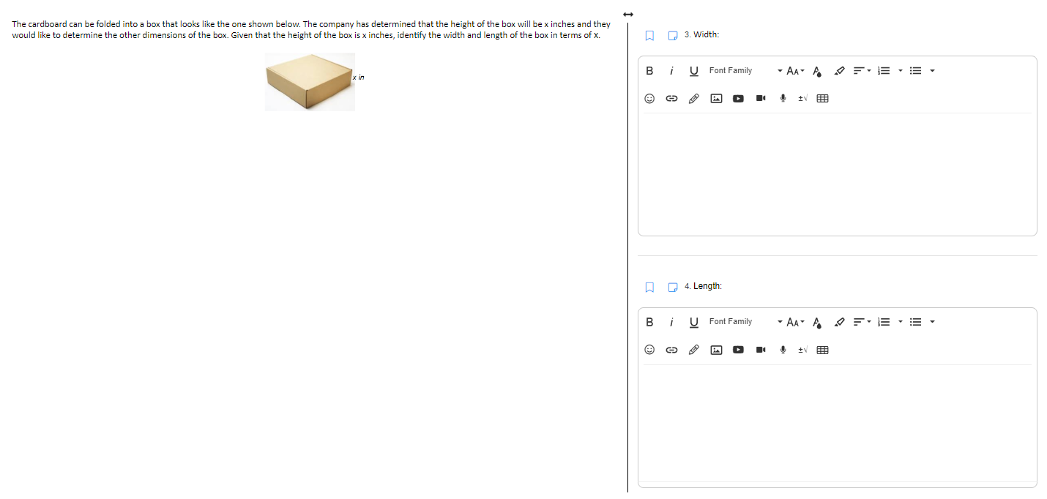Apply italic formatting in the Width toolbar
Image resolution: width=1047 pixels, height=499 pixels.
click(671, 70)
